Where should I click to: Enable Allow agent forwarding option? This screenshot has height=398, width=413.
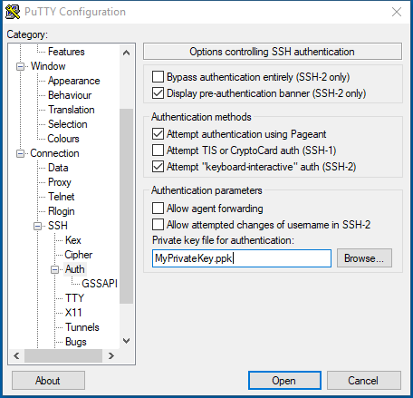point(158,209)
